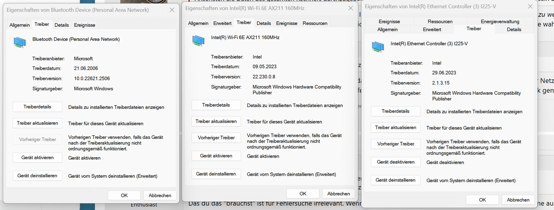Viewport: 554px width, 210px height.
Task: Open Details tab in Ethernet Controller window
Action: tap(514, 29)
